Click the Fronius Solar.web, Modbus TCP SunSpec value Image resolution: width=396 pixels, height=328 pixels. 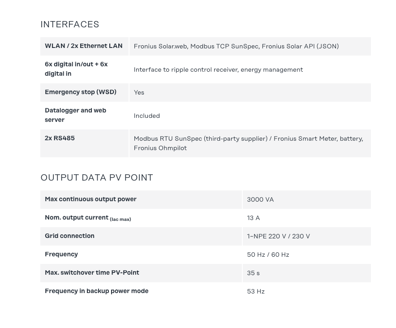tap(236, 47)
